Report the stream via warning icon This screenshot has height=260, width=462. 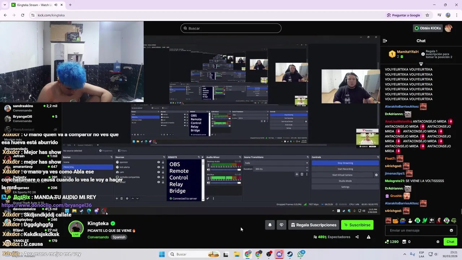[369, 237]
